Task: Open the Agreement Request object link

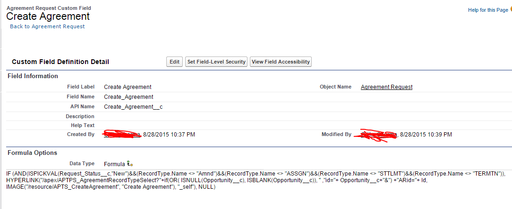Action: point(386,87)
